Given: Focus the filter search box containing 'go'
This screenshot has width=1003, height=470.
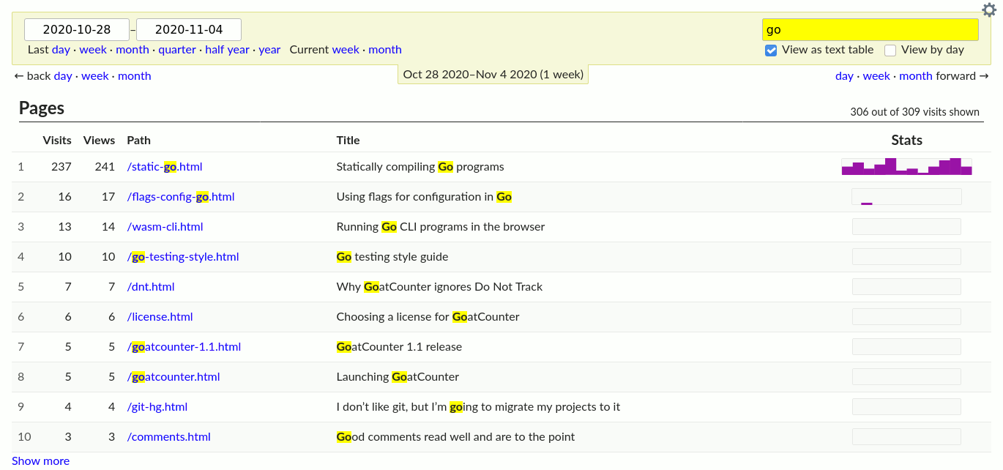Looking at the screenshot, I should click(870, 30).
